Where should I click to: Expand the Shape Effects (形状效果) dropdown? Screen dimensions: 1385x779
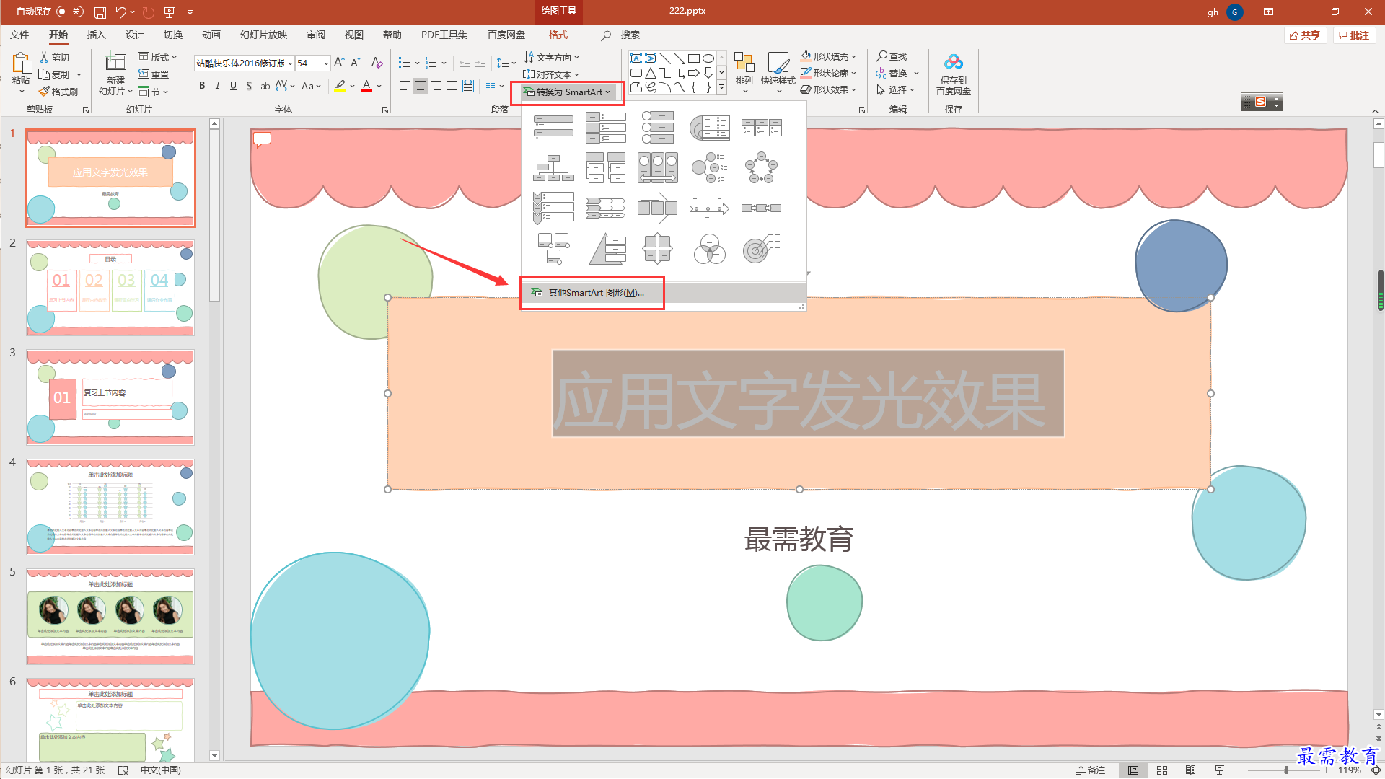point(829,89)
